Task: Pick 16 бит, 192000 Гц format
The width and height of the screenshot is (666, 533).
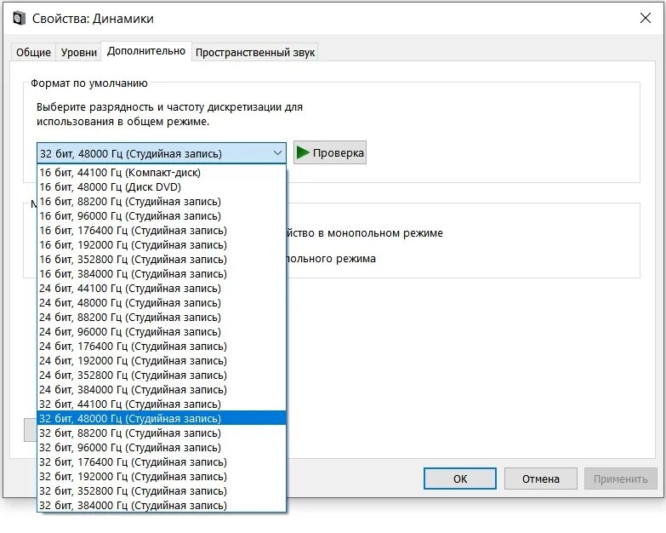Action: click(162, 244)
